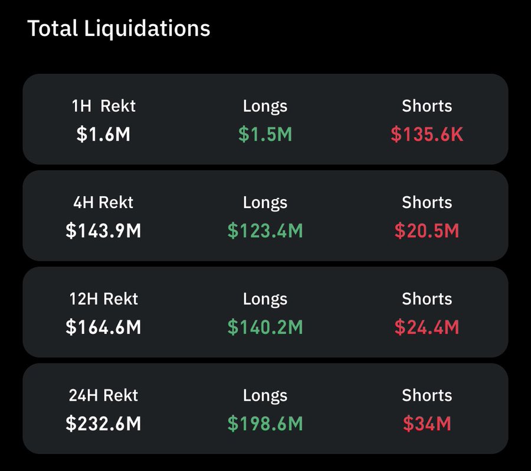
Task: Select the 24H Rekt label
Action: (103, 395)
